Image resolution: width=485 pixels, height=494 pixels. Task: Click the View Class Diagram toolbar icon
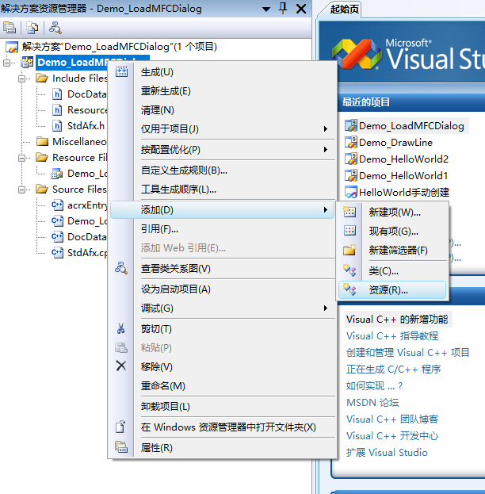(55, 28)
